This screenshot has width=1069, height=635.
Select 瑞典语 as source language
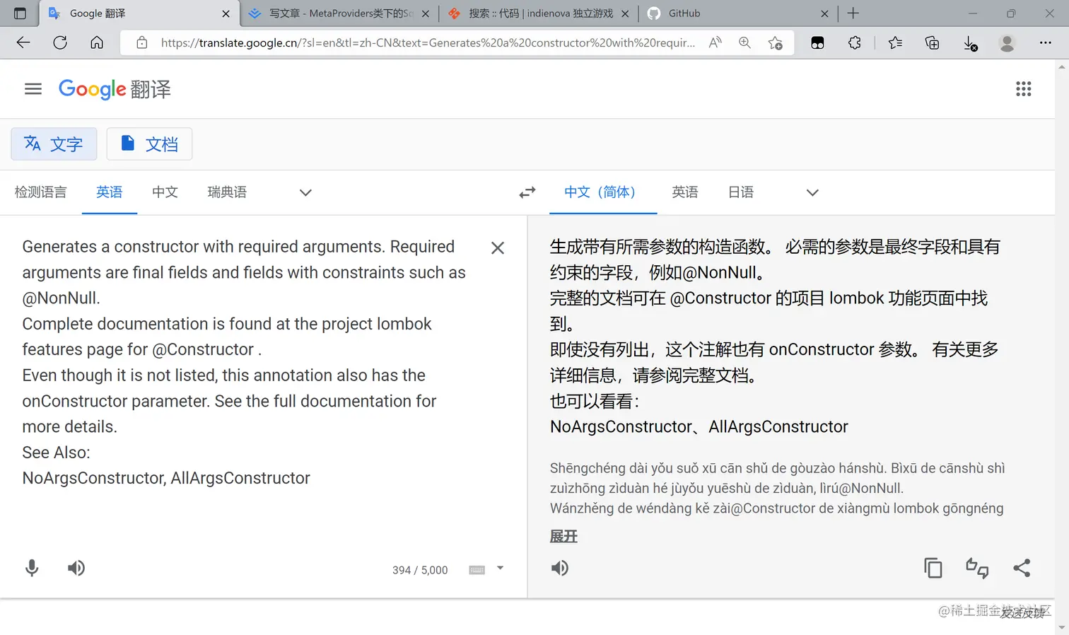tap(227, 192)
